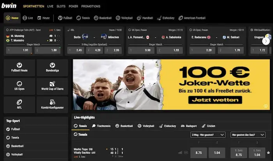The image size is (273, 161).
Task: Select the Home tab
Action: pos(12,18)
